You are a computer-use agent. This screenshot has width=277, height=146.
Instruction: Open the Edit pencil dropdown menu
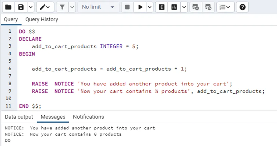tap(45, 7)
